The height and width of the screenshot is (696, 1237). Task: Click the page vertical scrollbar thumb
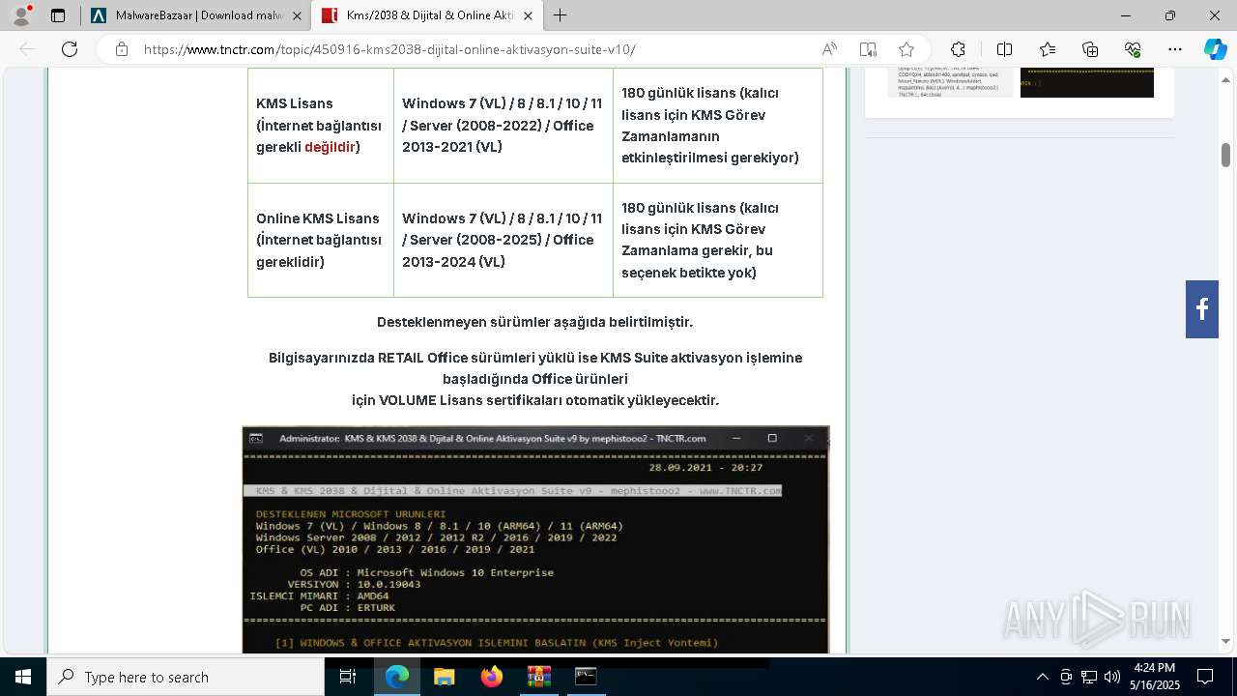click(1225, 155)
